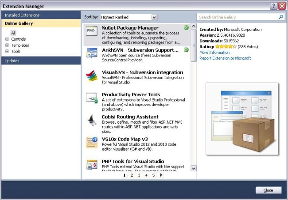
Task: Expand the Controls tree node
Action: pyautogui.click(x=7, y=39)
